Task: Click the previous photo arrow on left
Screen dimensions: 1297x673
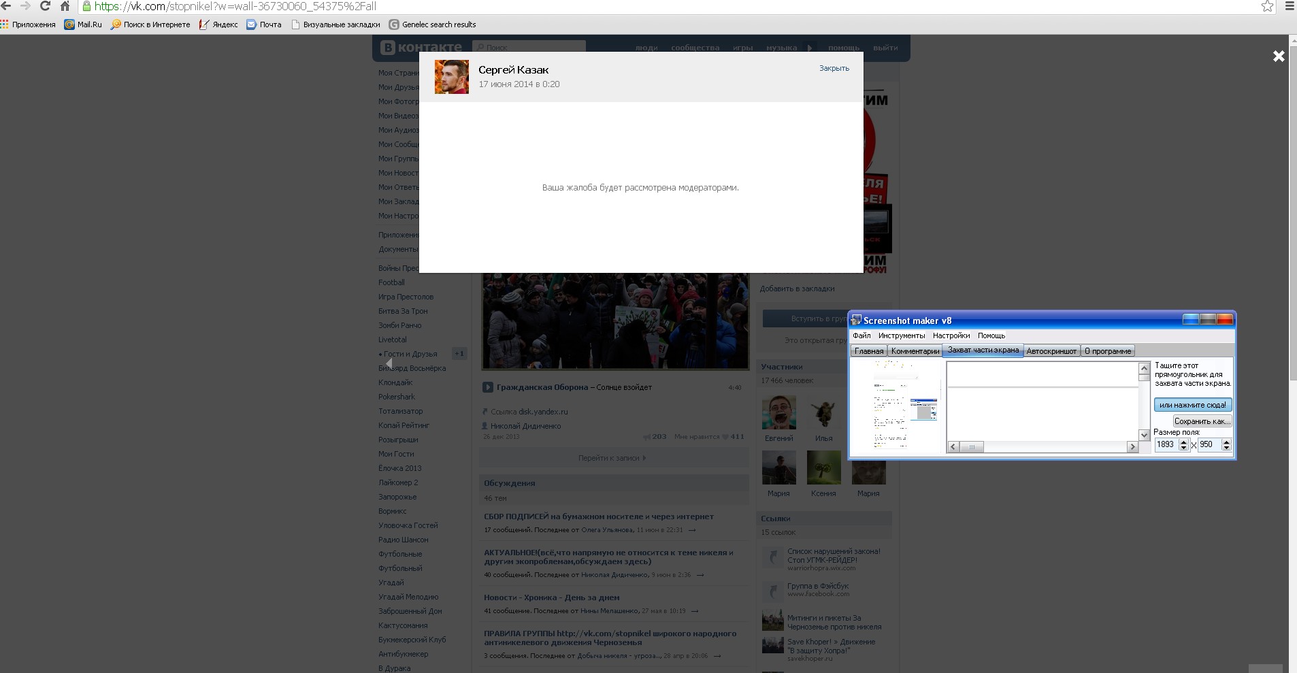Action: (x=389, y=364)
